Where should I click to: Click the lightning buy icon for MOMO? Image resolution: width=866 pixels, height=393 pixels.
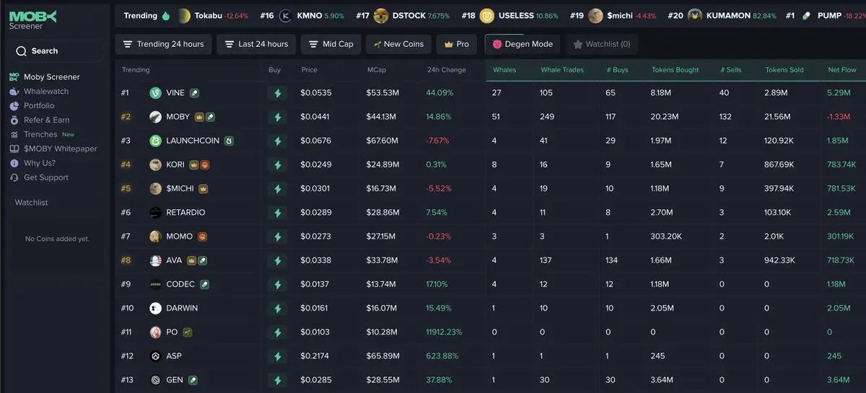[x=277, y=237]
